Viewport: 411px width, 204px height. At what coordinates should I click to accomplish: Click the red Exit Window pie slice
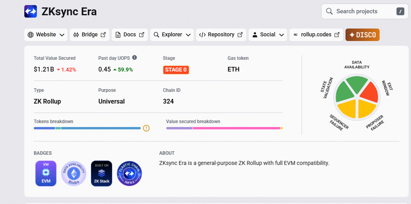tap(370, 93)
